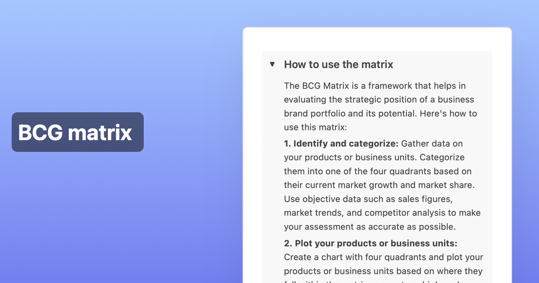Screen dimensions: 539x283
Task: Click the "BCG matrix" title badge
Action: pos(77,132)
